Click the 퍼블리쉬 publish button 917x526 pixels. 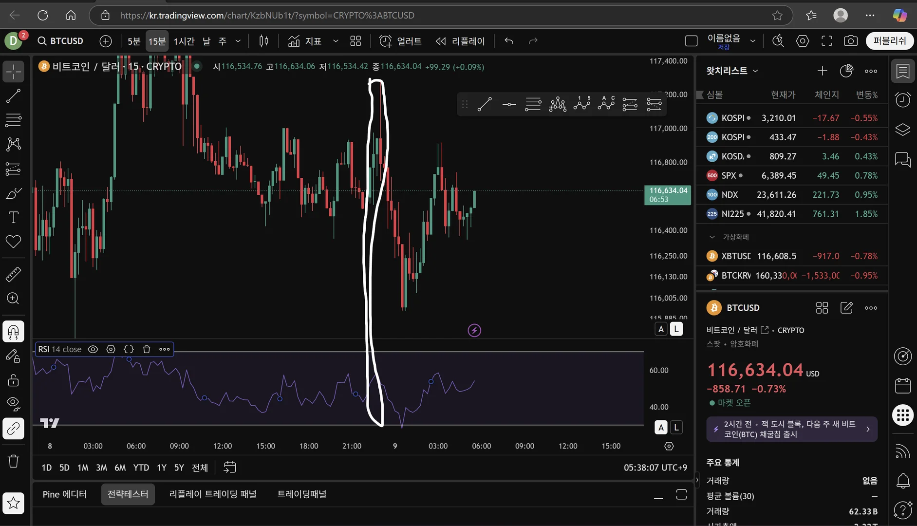tap(889, 41)
